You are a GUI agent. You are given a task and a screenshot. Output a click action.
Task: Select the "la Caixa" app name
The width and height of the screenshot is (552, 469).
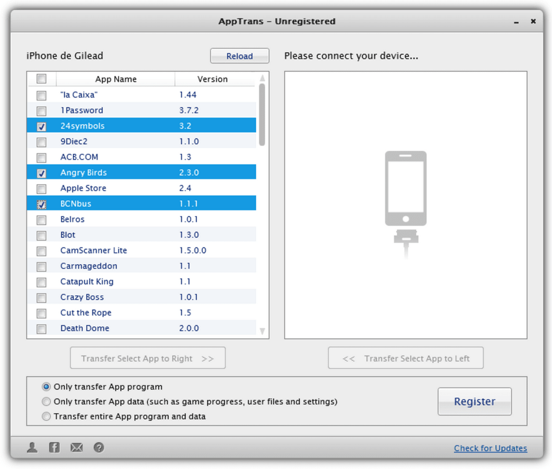click(79, 95)
